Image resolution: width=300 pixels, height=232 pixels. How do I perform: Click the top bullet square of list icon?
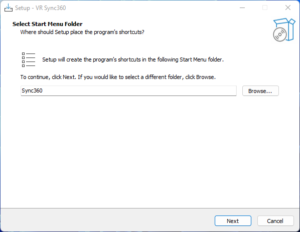pos(24,54)
